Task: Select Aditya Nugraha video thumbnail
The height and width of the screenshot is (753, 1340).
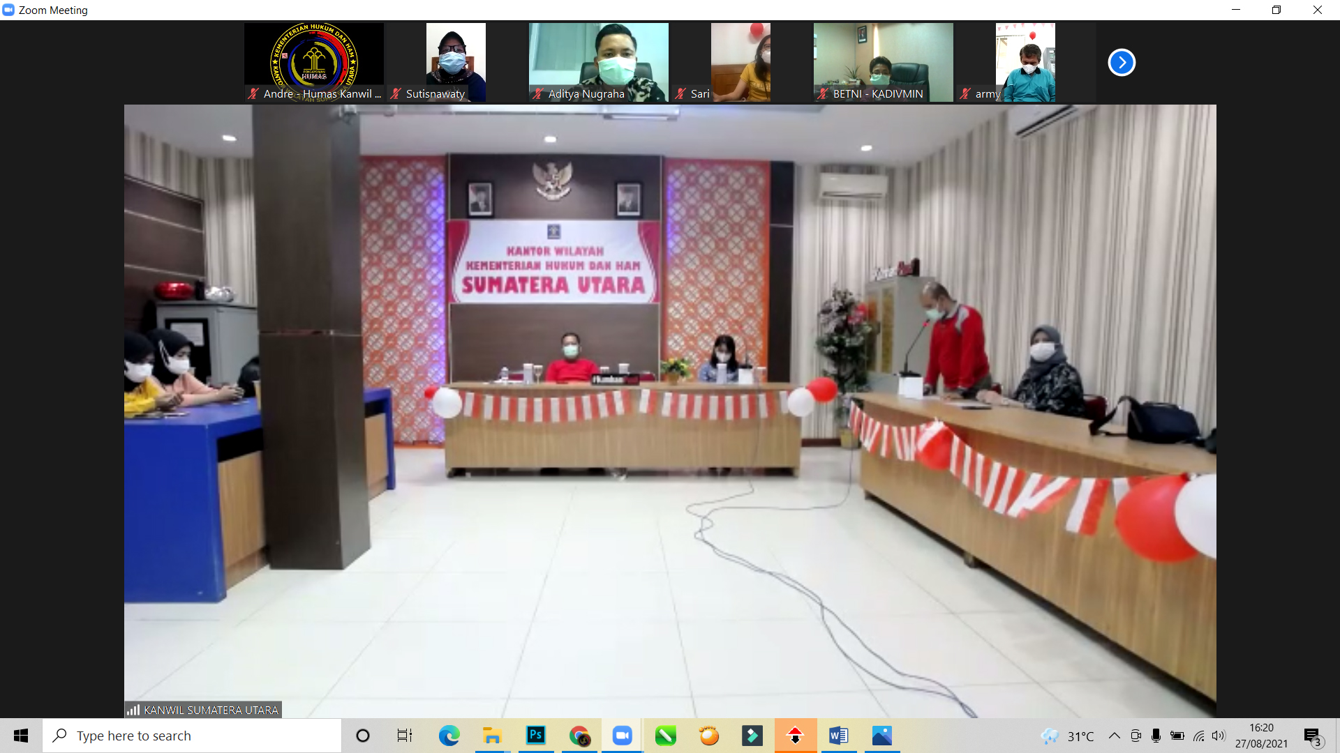Action: tap(598, 62)
